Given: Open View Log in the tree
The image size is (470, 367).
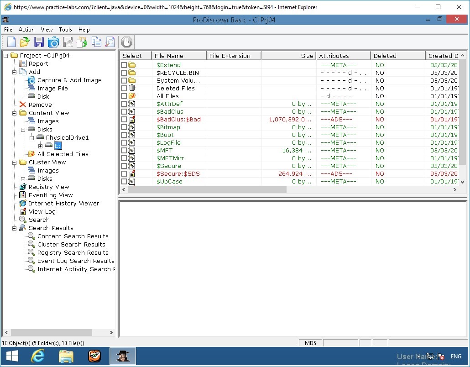Looking at the screenshot, I should coord(42,211).
